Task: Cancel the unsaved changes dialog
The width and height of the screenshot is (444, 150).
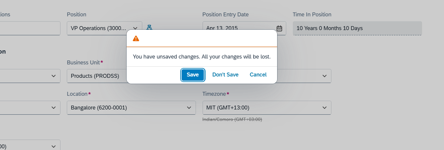Action: (x=258, y=75)
